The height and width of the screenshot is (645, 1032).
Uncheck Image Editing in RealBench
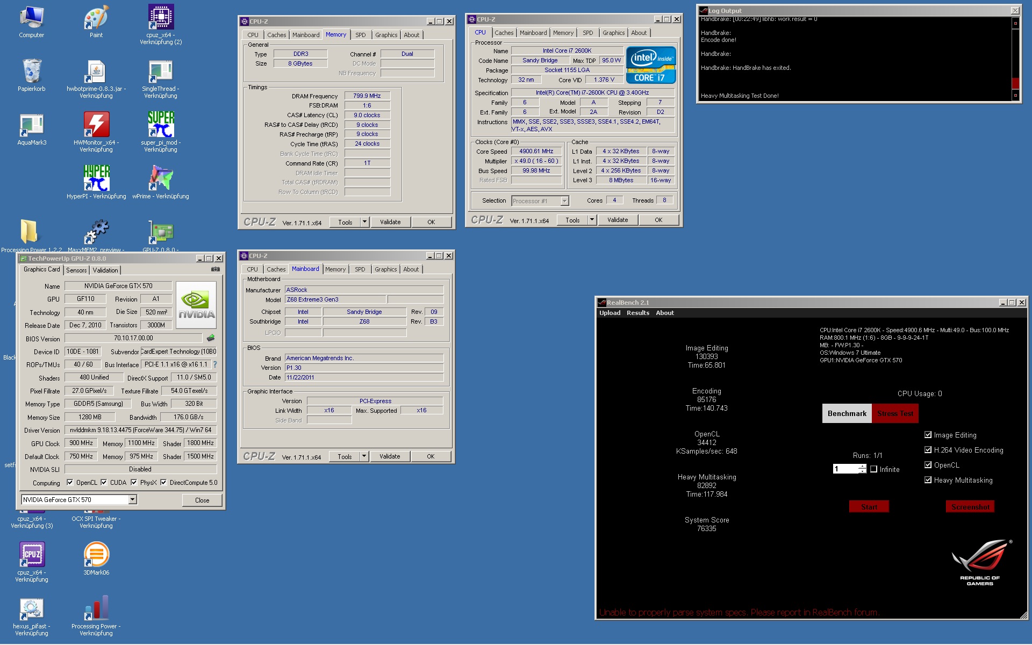(928, 435)
